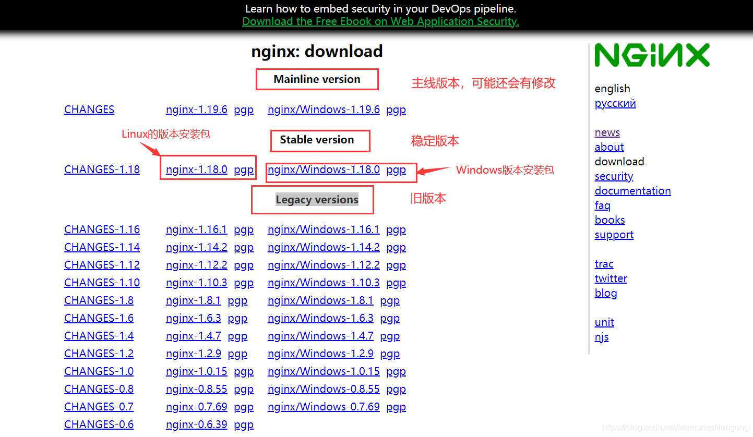This screenshot has height=437, width=753.
Task: Open the support page
Action: click(x=614, y=235)
